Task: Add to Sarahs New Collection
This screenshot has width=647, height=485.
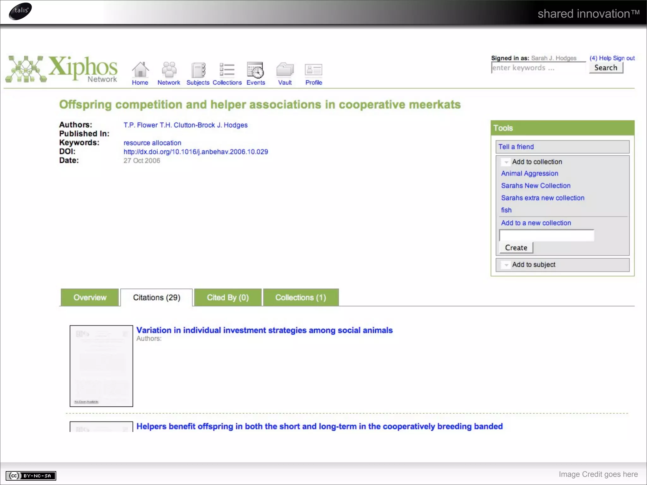Action: click(536, 186)
